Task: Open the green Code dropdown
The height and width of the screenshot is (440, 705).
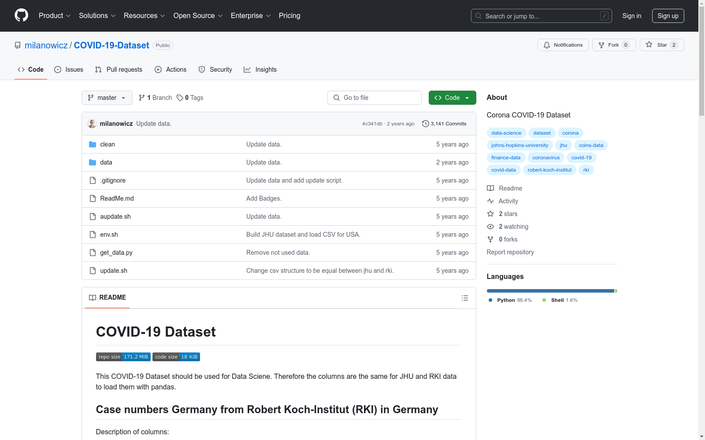Action: click(452, 98)
